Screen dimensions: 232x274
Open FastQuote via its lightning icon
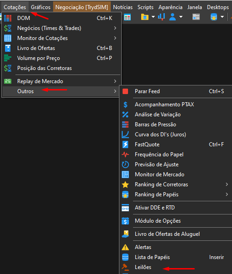tap(125, 144)
